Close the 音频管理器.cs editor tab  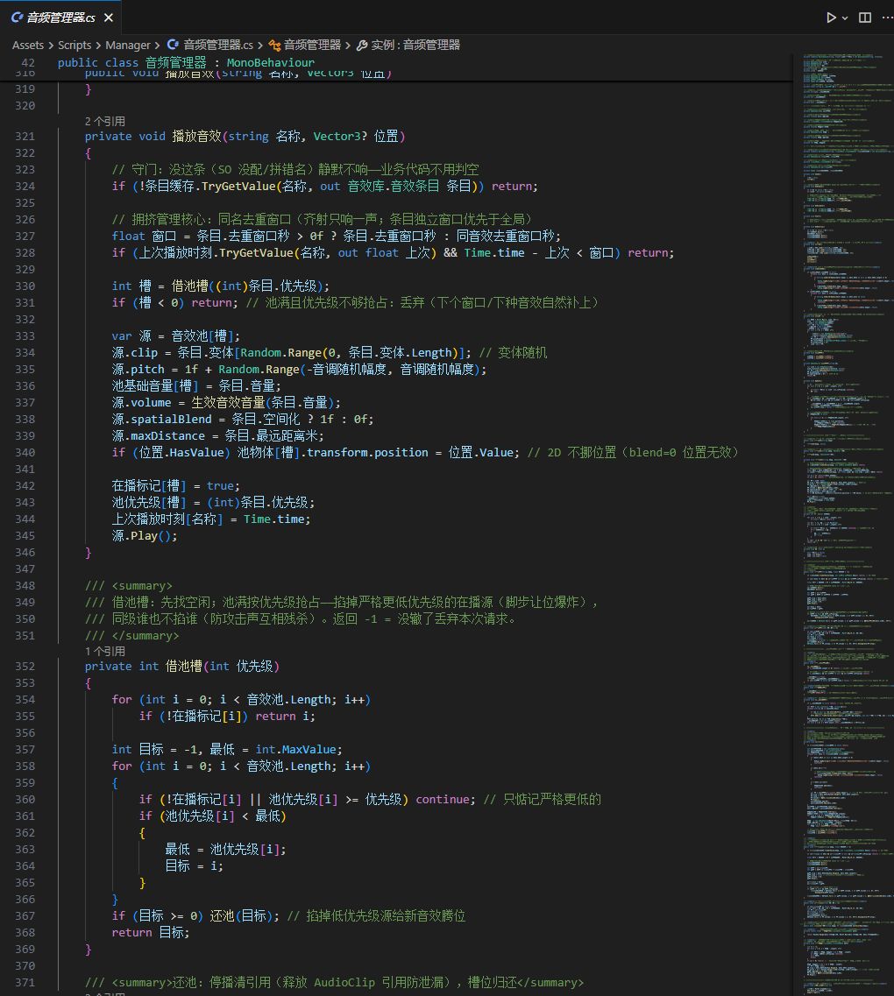(x=109, y=18)
